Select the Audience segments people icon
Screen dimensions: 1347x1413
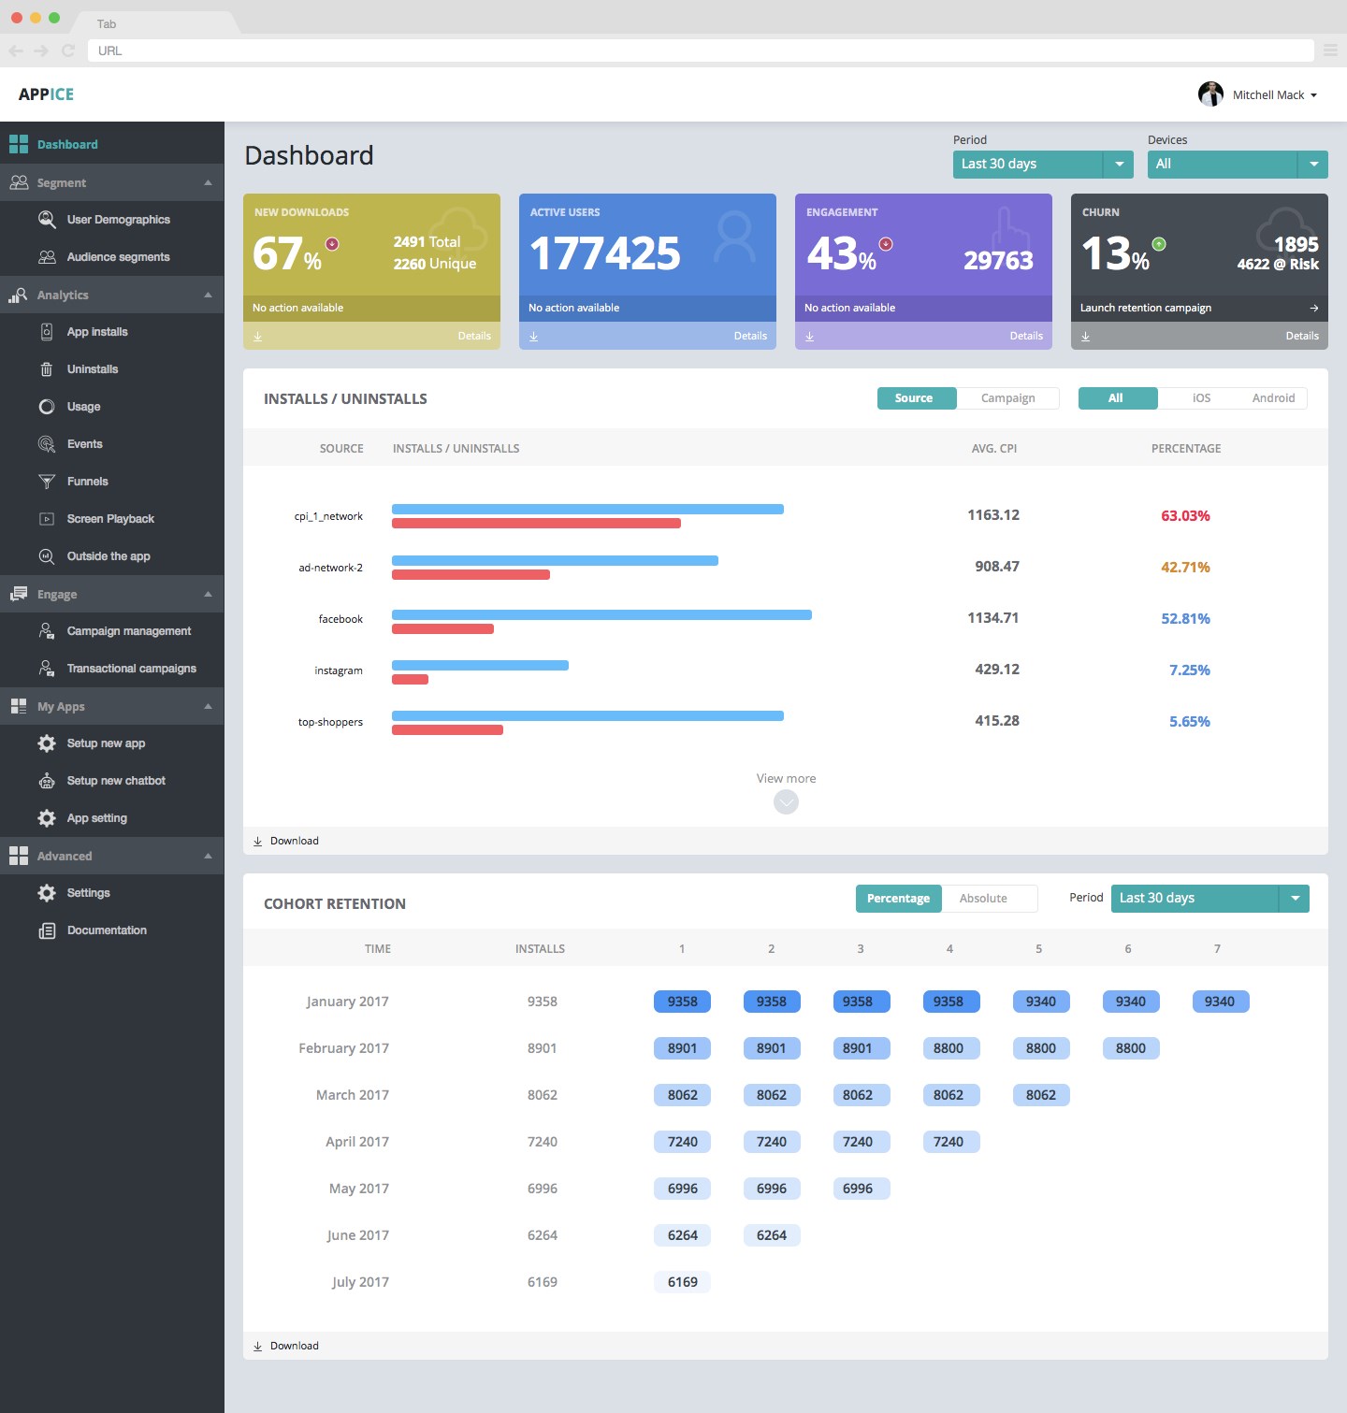click(x=47, y=257)
